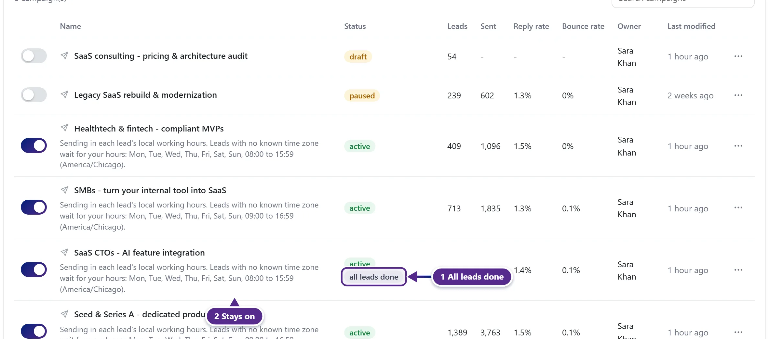This screenshot has width=769, height=339.
Task: Click paper plane icon beside Healthtech & fintech
Action: [64, 128]
